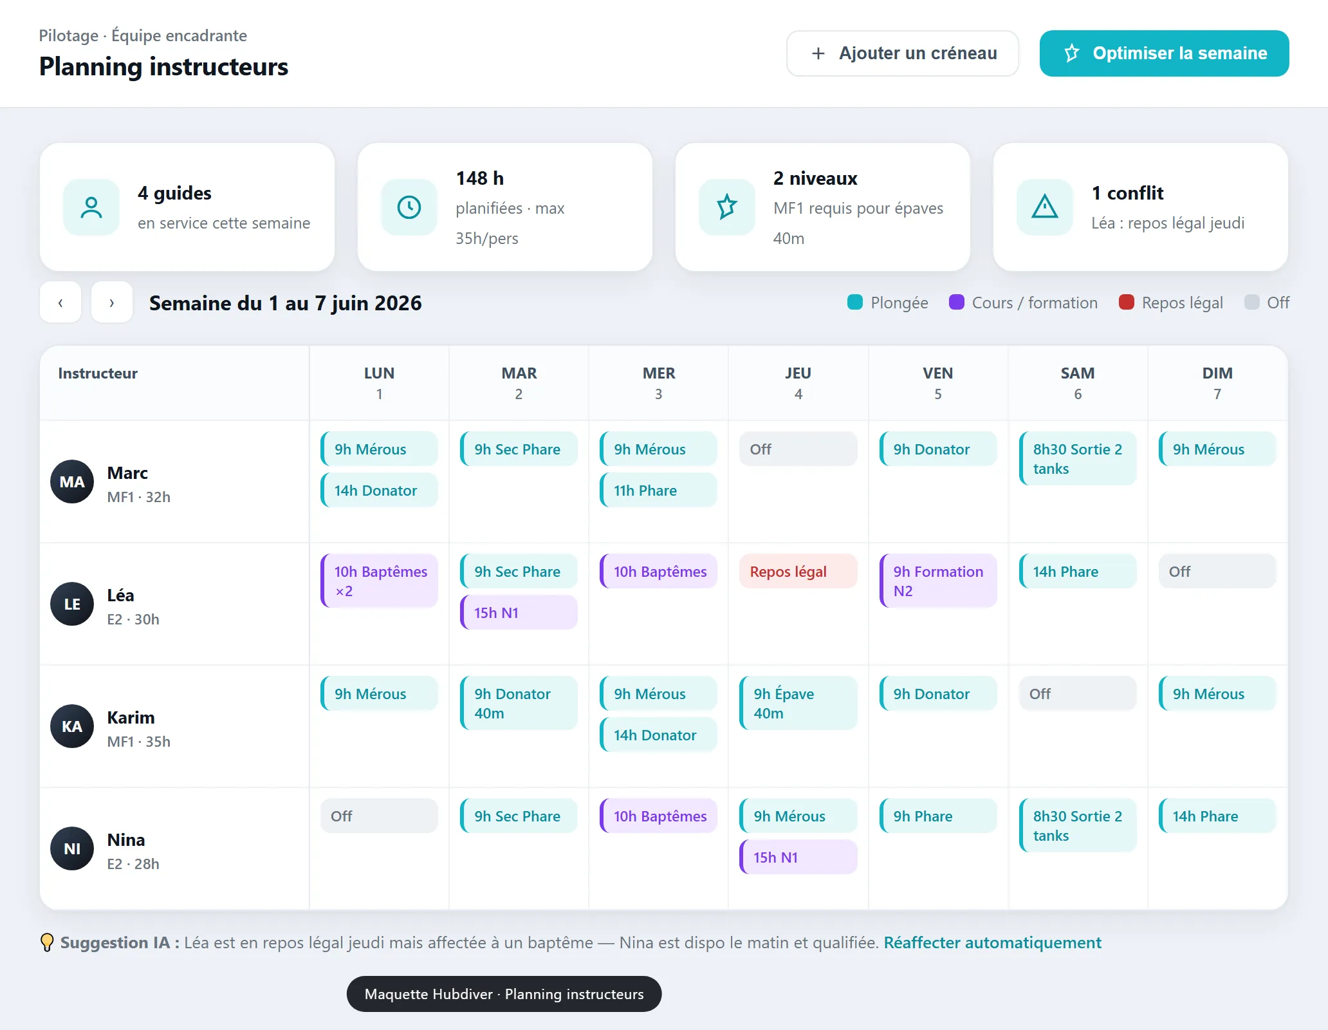The width and height of the screenshot is (1328, 1030).
Task: Open Karim's 9h Épave 40m slot
Action: (798, 703)
